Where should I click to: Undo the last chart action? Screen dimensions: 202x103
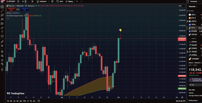coord(77,2)
